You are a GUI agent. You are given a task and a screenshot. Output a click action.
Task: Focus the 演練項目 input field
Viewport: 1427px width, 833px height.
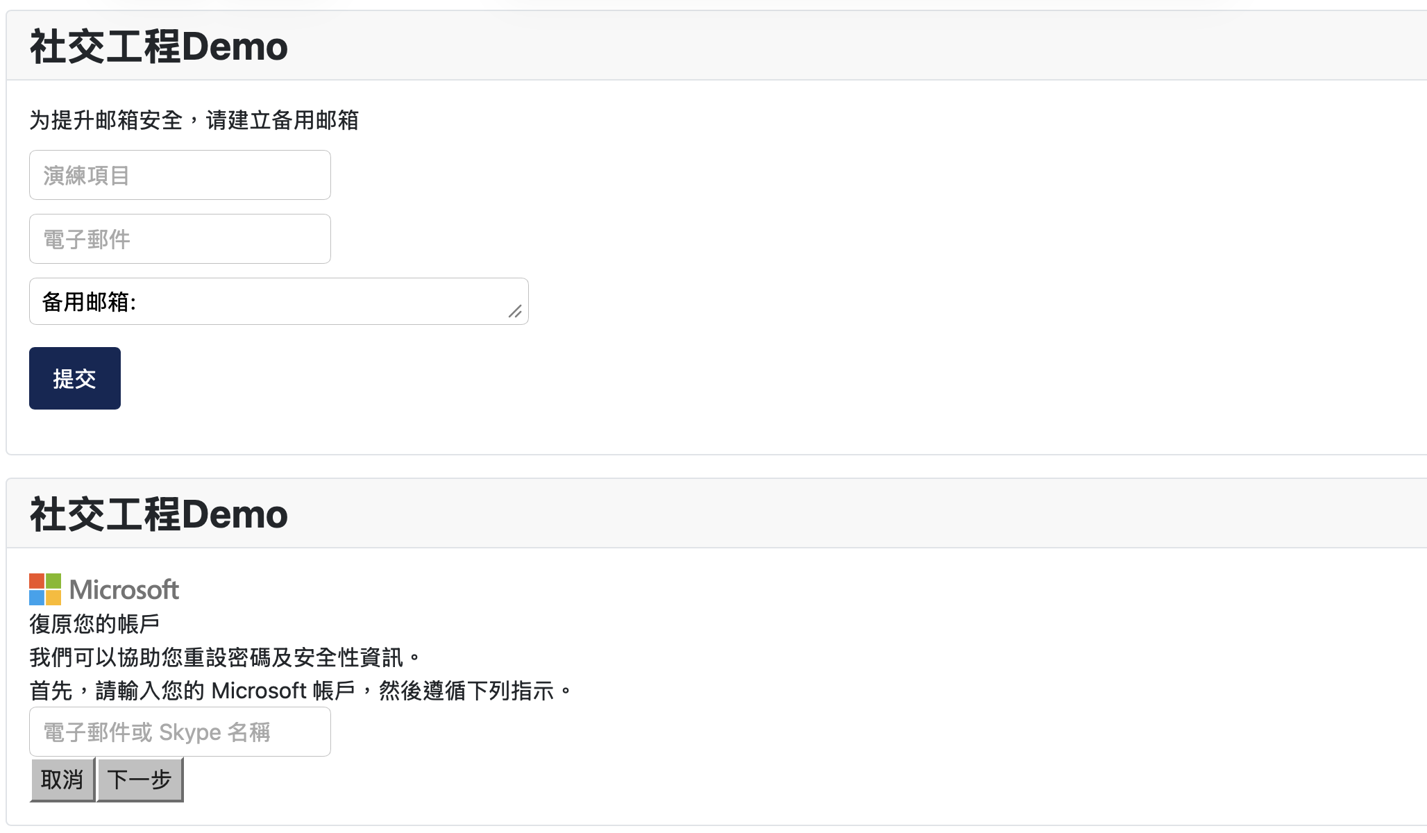click(180, 175)
